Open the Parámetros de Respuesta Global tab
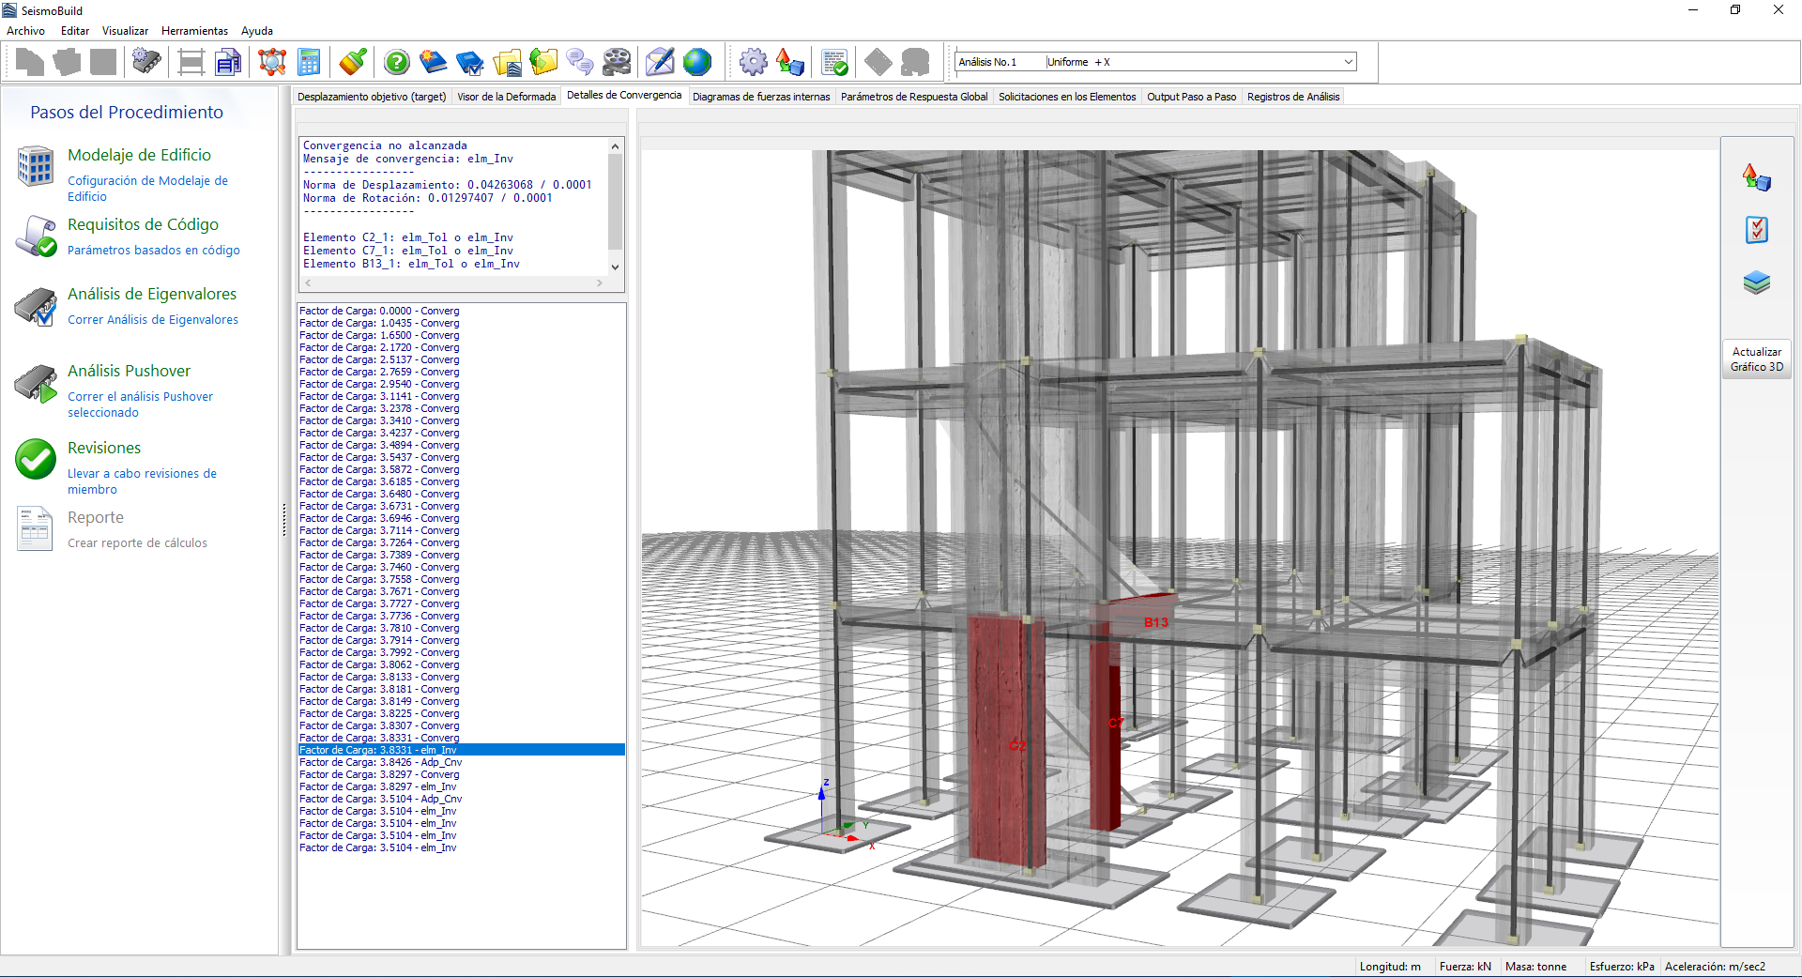Image resolution: width=1802 pixels, height=977 pixels. click(x=913, y=97)
